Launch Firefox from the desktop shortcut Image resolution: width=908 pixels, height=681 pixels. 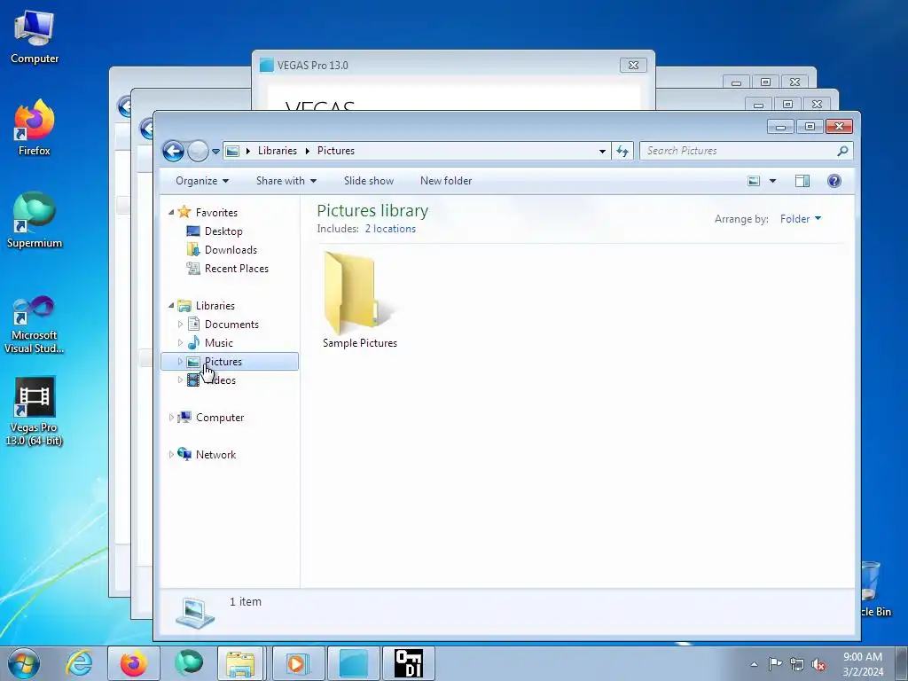click(x=35, y=128)
